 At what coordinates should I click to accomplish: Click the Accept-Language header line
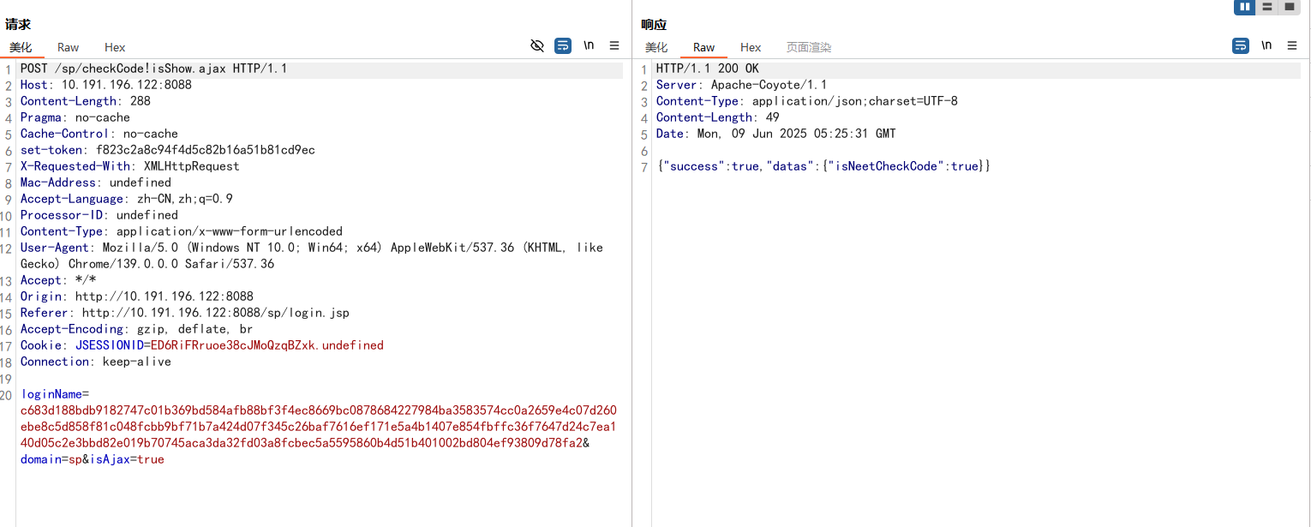pos(127,199)
